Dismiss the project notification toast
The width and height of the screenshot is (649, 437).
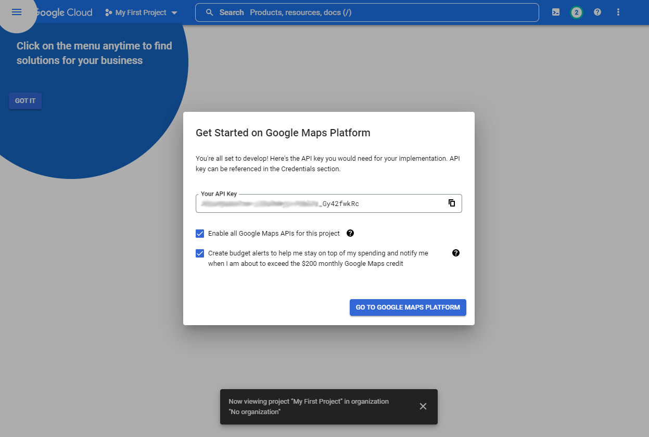(x=423, y=406)
